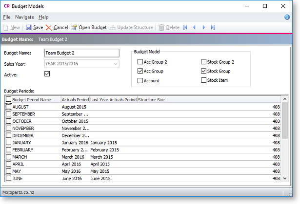Open the Sales Year dropdown
Image resolution: width=300 pixels, height=204 pixels.
point(116,64)
